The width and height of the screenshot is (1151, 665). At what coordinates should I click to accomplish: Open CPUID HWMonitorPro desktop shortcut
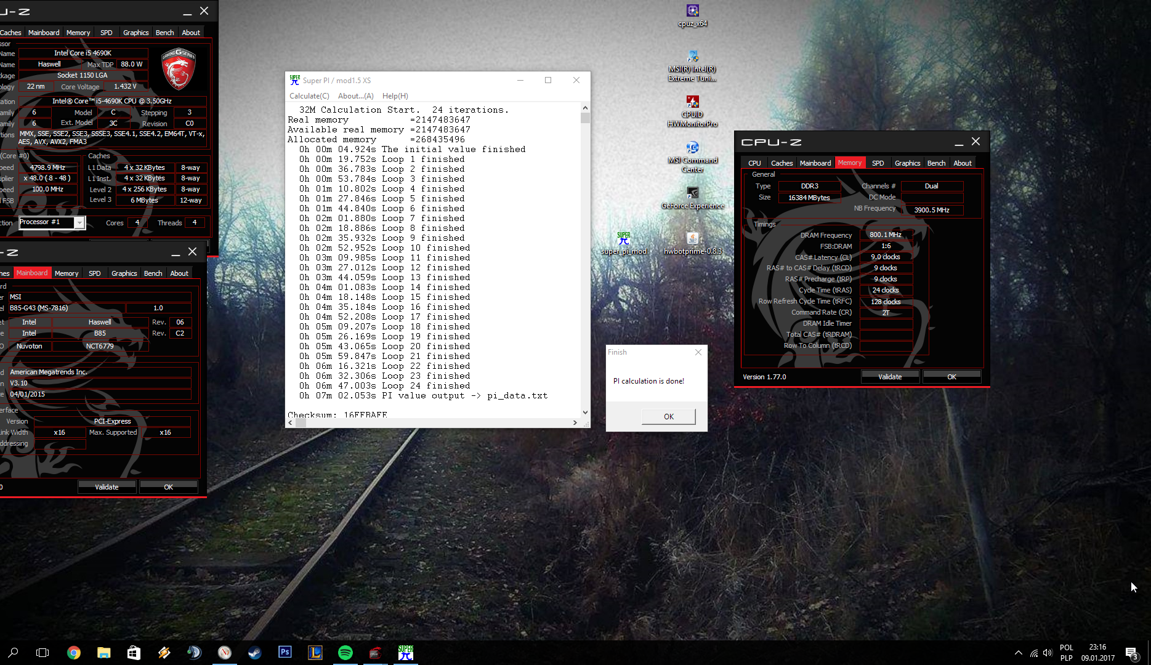click(692, 111)
